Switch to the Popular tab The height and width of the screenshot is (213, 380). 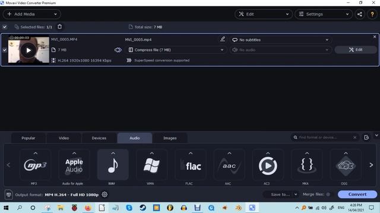[x=28, y=138]
